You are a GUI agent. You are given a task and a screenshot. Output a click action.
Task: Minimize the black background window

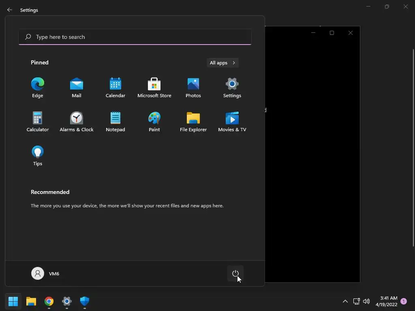tap(313, 33)
